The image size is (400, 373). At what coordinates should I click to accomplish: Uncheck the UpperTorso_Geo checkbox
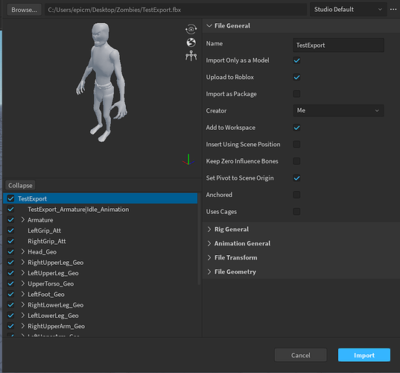[10, 283]
